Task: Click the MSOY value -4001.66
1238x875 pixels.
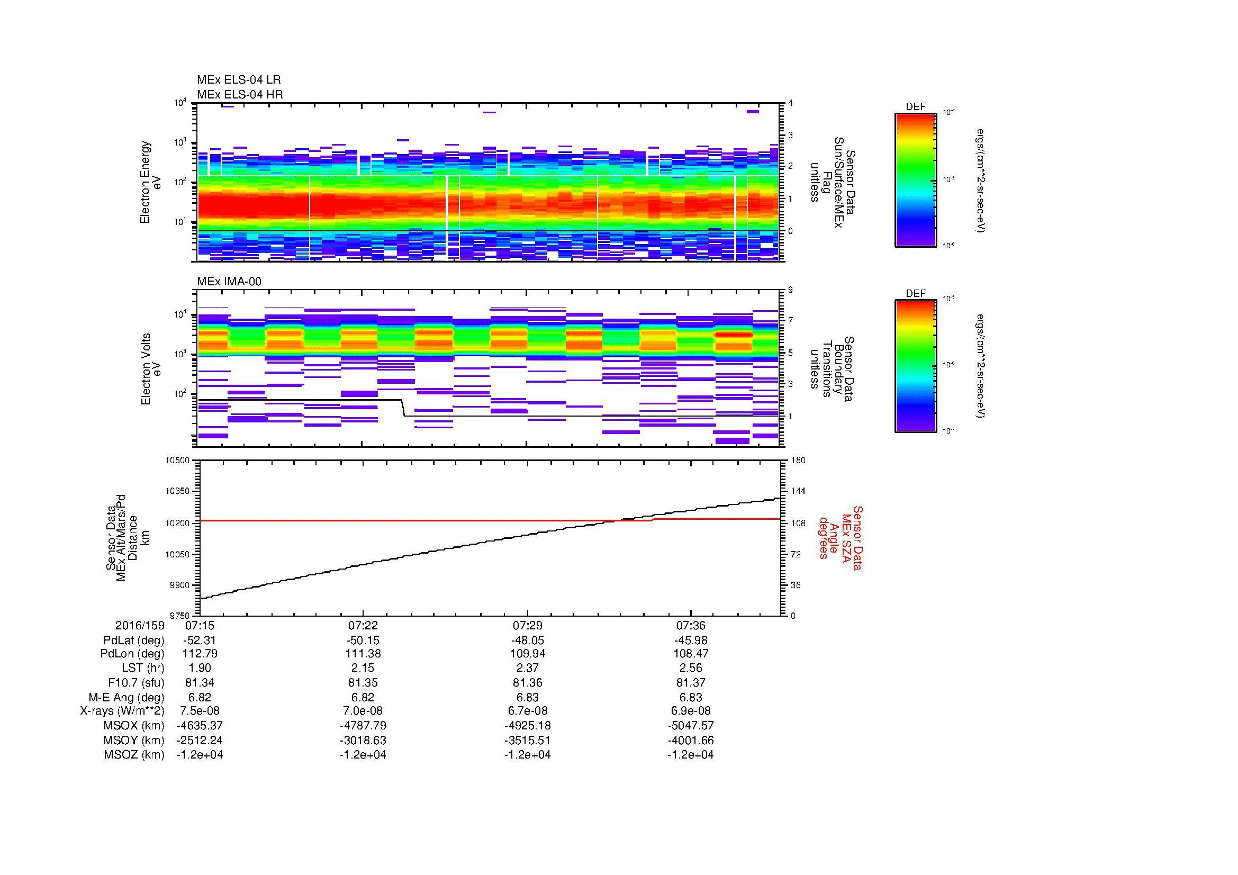Action: (x=691, y=740)
